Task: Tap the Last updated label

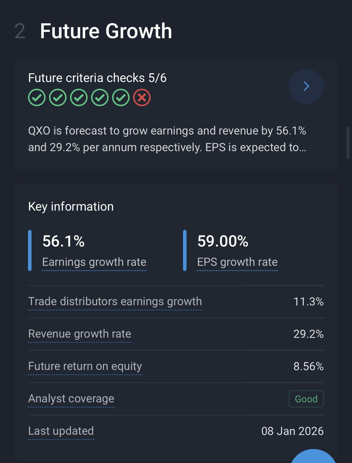Action: pos(61,431)
